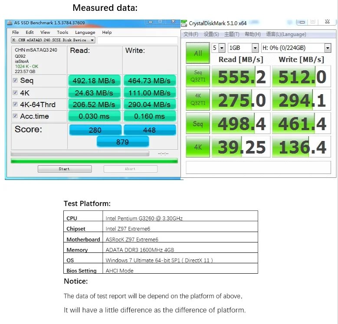Open the 主题(T) menu in CrystalDiskMark

[x=232, y=34]
